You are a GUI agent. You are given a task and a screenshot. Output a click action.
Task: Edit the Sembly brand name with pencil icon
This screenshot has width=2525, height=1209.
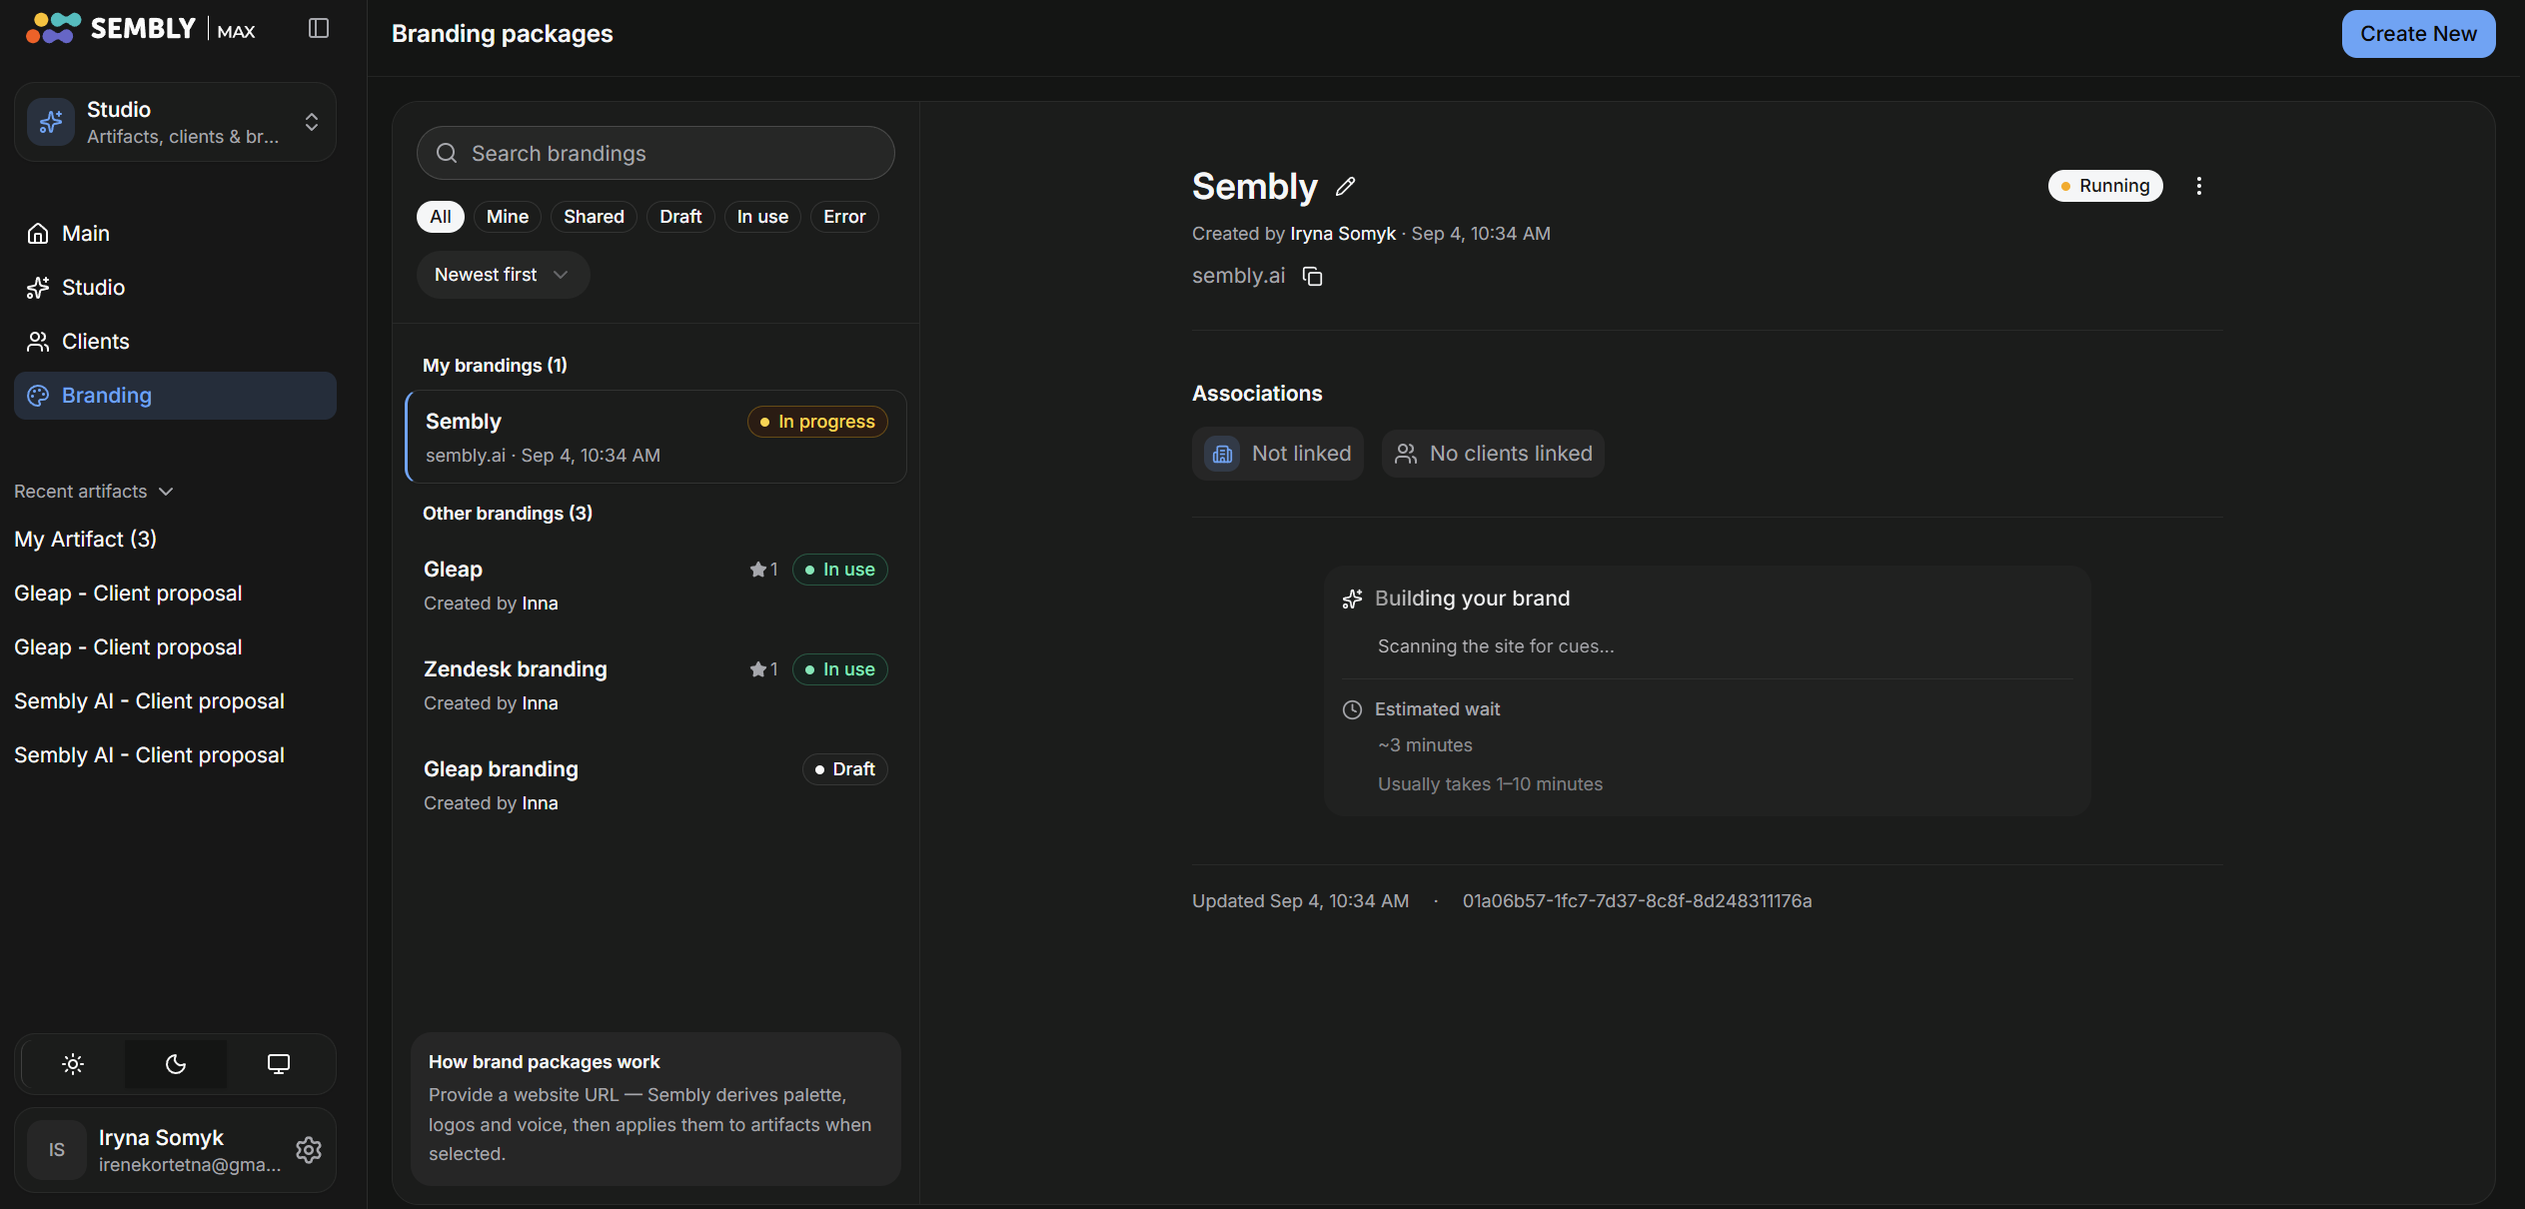click(1346, 186)
